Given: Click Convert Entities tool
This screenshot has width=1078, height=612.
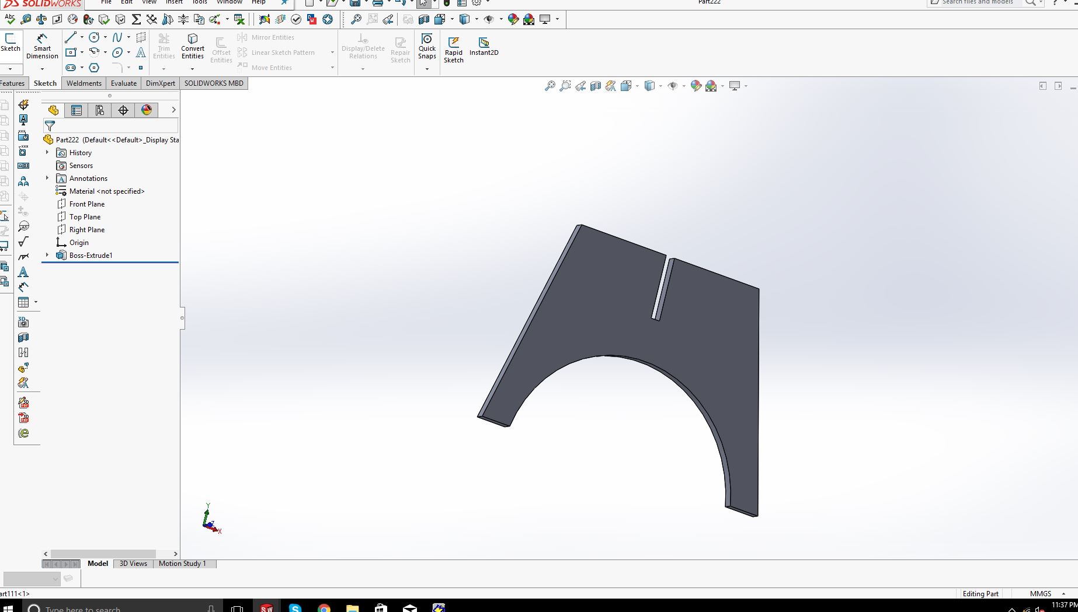Looking at the screenshot, I should [193, 46].
